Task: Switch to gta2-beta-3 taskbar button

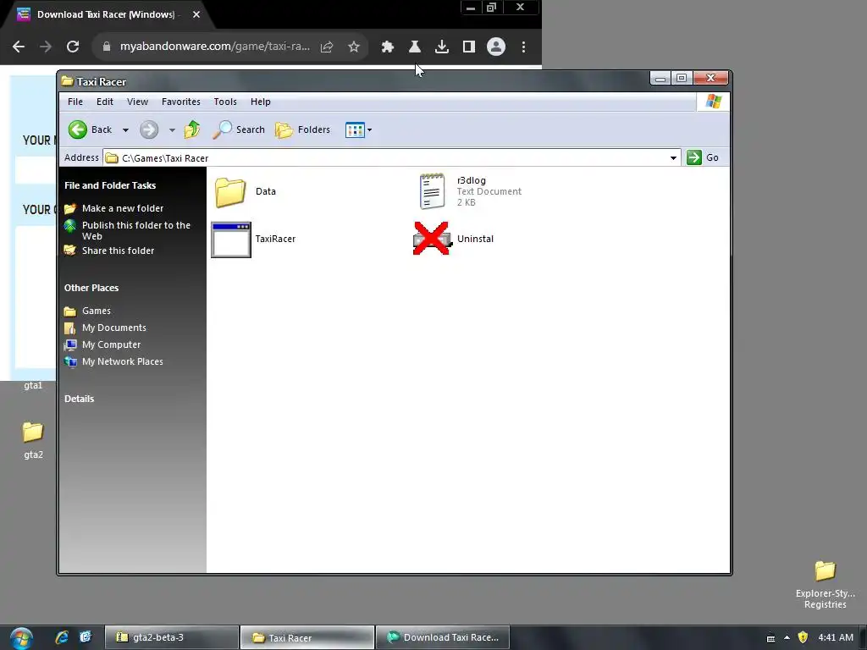Action: coord(171,637)
